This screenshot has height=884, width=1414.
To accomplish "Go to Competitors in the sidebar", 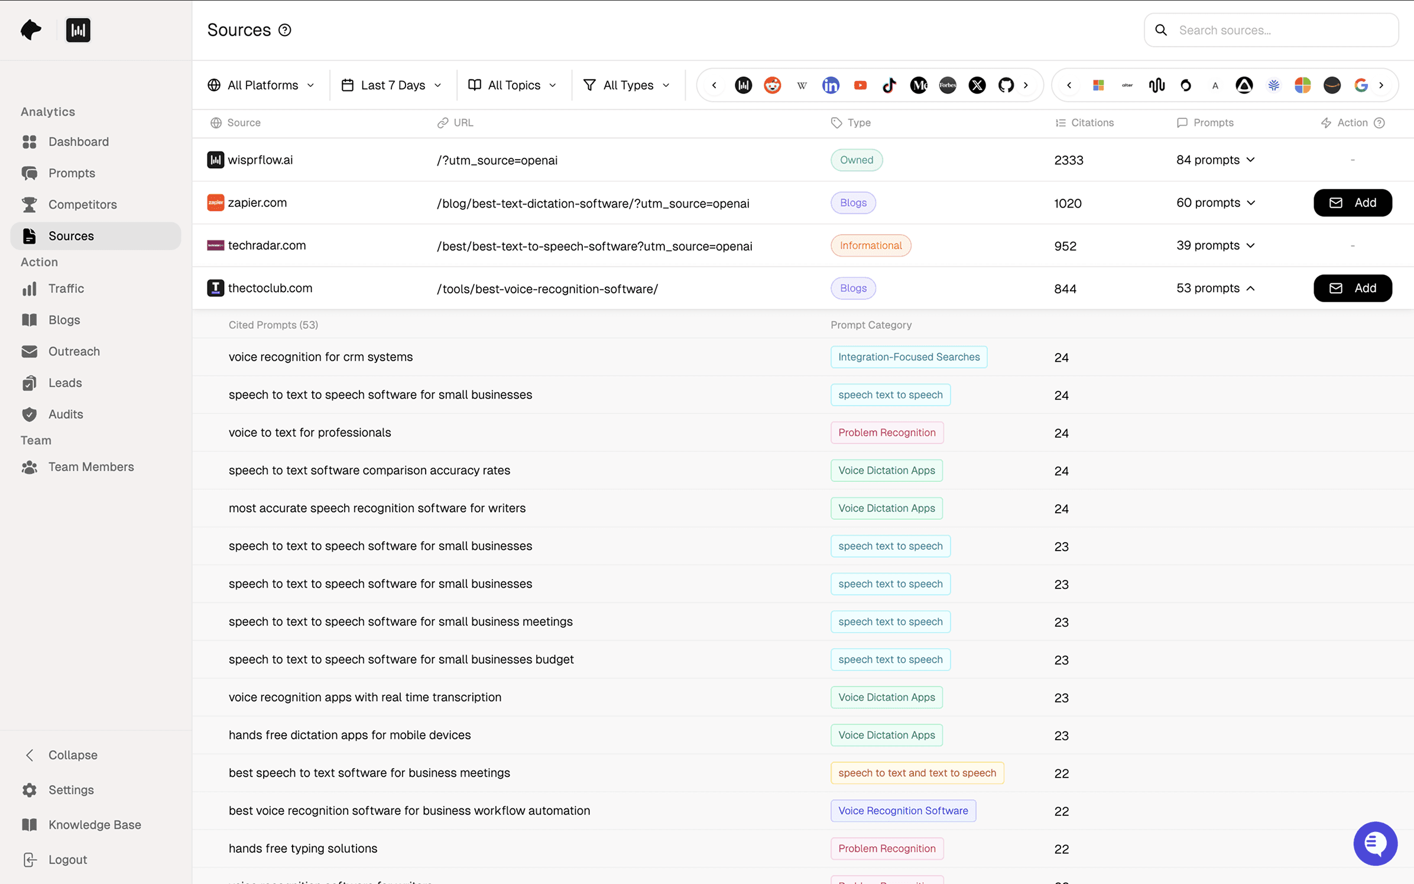I will pyautogui.click(x=82, y=205).
